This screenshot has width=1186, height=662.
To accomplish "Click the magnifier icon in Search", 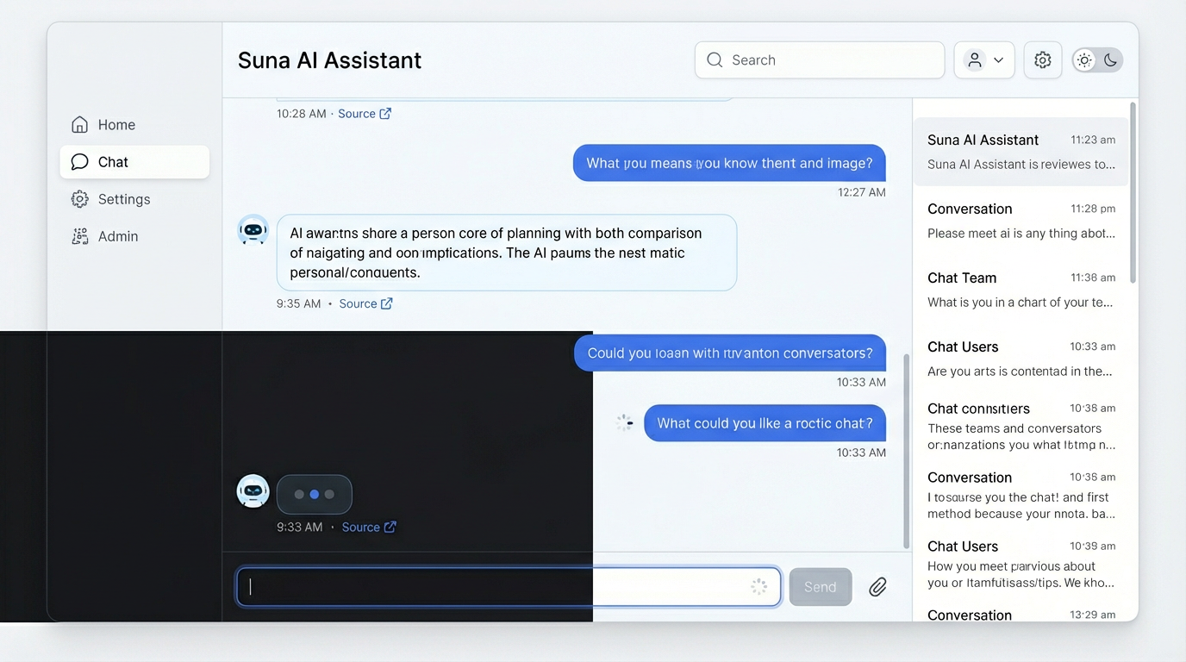I will 715,60.
